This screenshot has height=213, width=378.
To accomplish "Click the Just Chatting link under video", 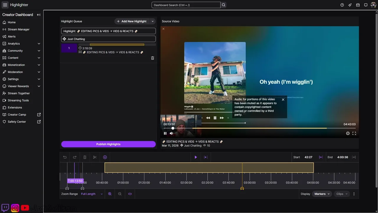I will [193, 146].
